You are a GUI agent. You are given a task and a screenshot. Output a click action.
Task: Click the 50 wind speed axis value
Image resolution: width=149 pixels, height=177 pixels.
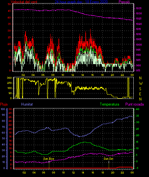coord(9,4)
